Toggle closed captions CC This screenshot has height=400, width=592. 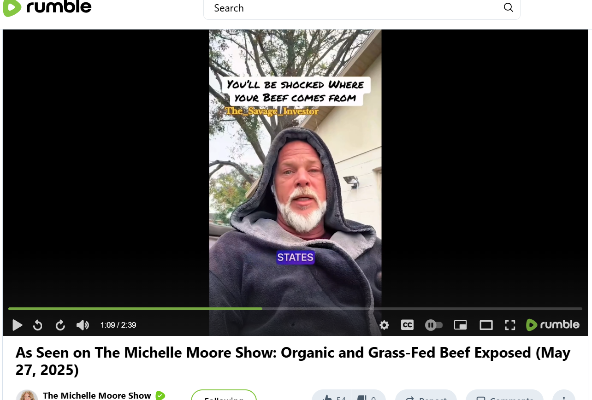pos(407,325)
